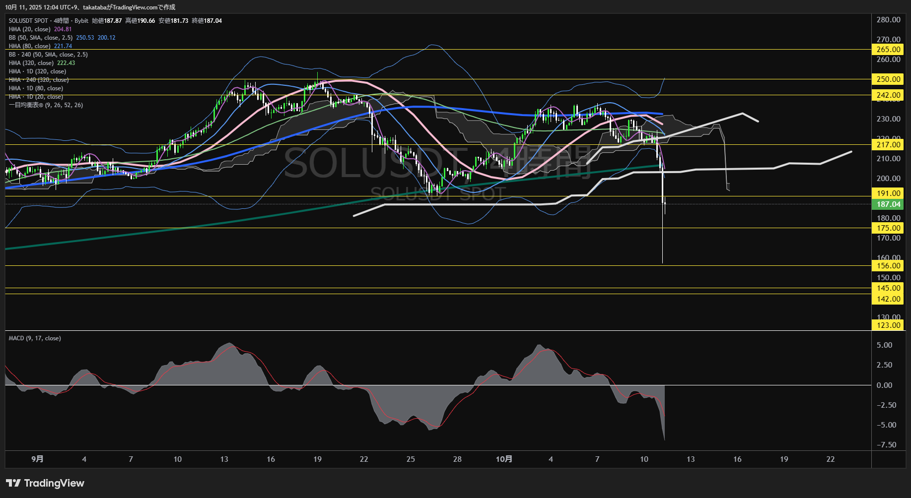Click the TradingView logo icon
Image resolution: width=911 pixels, height=498 pixels.
tap(13, 483)
